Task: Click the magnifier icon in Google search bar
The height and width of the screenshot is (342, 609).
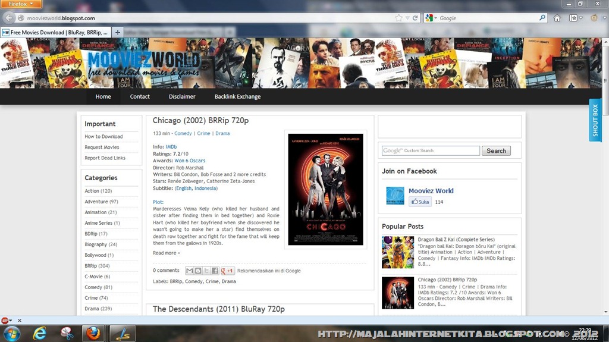Action: [x=542, y=17]
